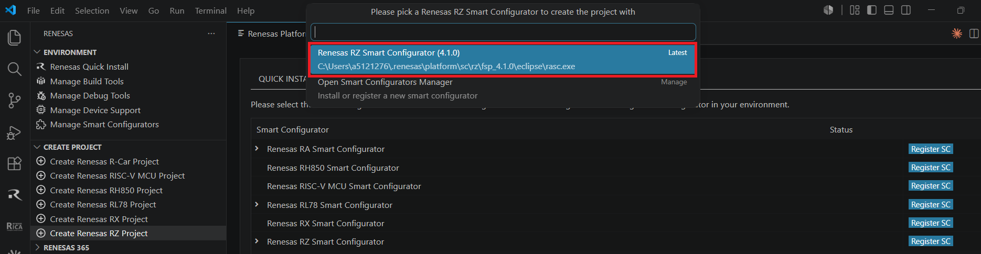Customize layout from title bar icon
981x254 pixels.
(x=855, y=10)
